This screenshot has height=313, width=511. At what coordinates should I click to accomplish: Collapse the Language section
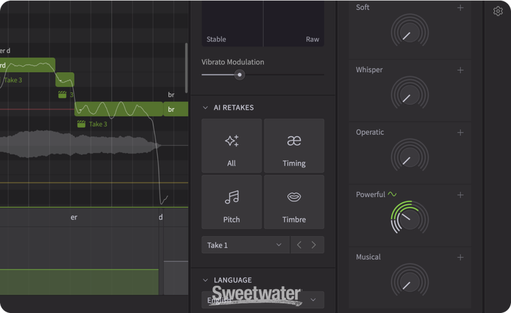[x=206, y=280]
